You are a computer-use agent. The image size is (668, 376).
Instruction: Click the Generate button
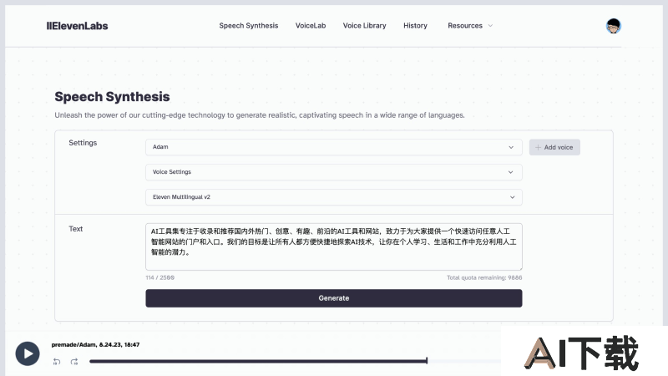pyautogui.click(x=333, y=298)
